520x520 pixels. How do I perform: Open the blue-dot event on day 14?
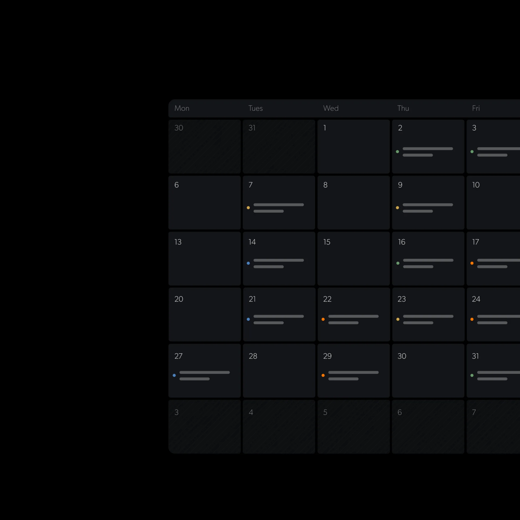(x=275, y=263)
